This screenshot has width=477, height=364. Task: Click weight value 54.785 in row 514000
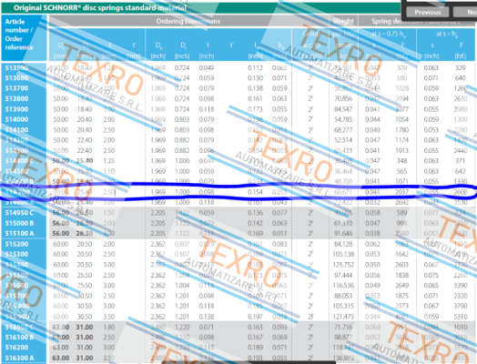coord(343,119)
